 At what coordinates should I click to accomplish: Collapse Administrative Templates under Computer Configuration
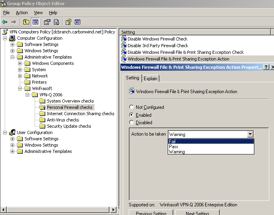pos(13,57)
